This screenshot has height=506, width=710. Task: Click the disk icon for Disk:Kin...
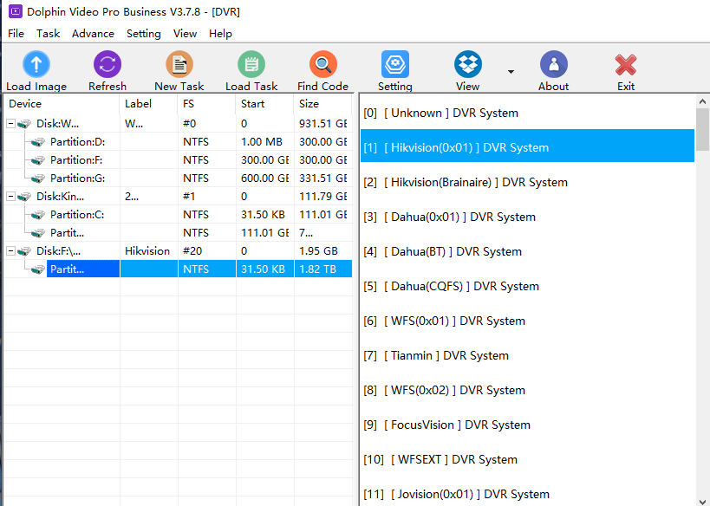click(x=24, y=197)
